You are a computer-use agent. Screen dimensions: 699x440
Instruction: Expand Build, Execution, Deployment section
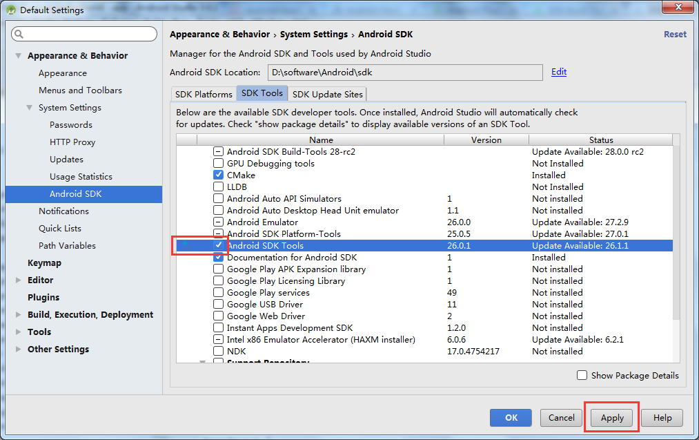pos(18,314)
